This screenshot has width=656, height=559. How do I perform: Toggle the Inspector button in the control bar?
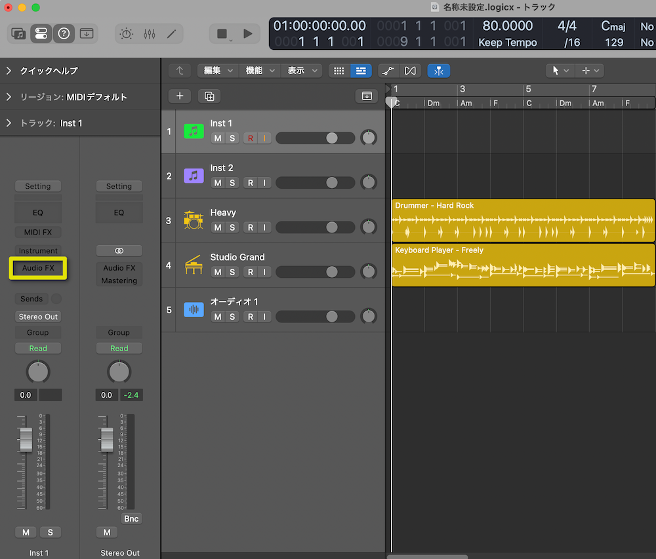[41, 33]
